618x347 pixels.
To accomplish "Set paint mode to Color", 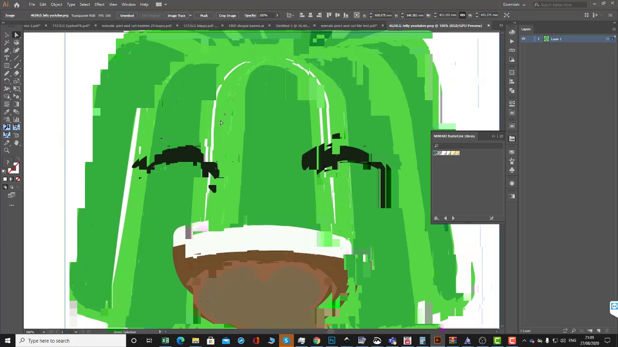I will pos(5,179).
